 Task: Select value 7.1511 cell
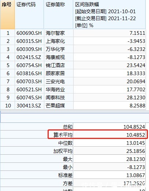tap(109, 33)
